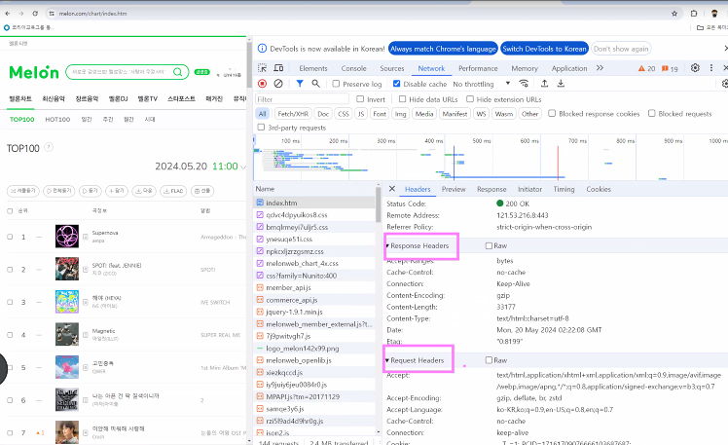Open the Supernova album thumbnail
This screenshot has height=445, width=728.
[67, 237]
